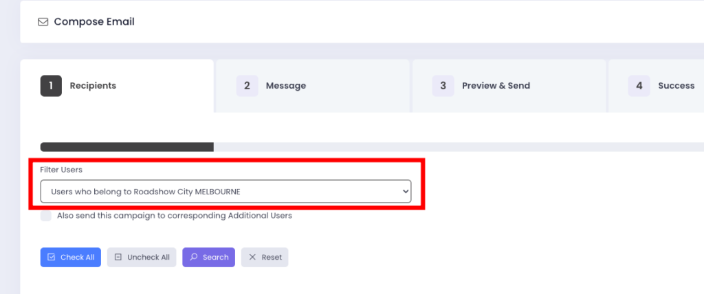Switch to the Message tab
This screenshot has height=294, width=704.
pos(285,86)
